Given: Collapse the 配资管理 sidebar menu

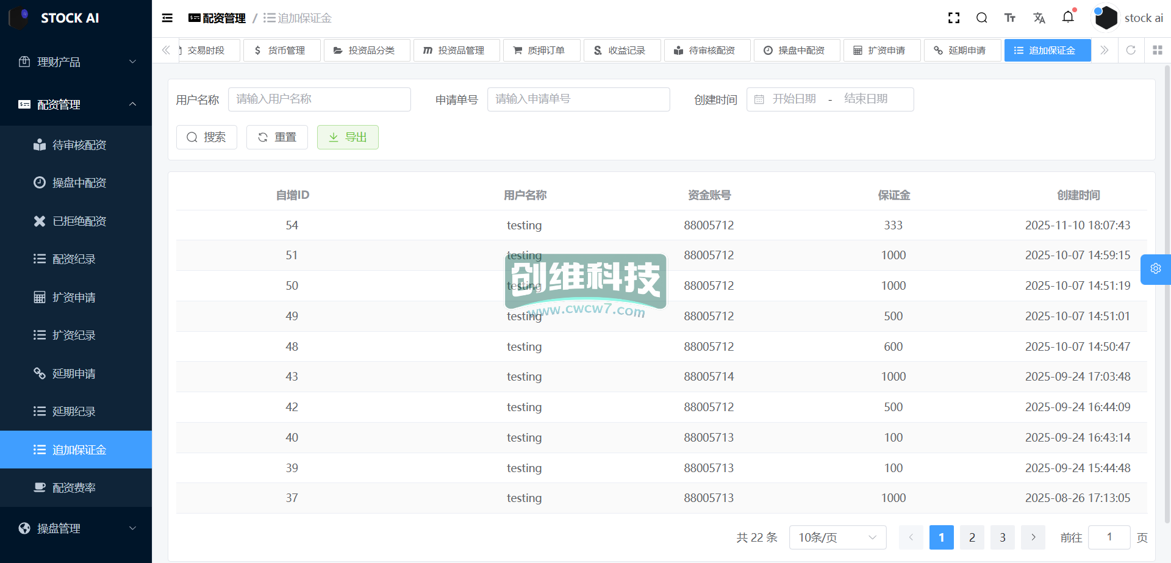Looking at the screenshot, I should (x=76, y=104).
